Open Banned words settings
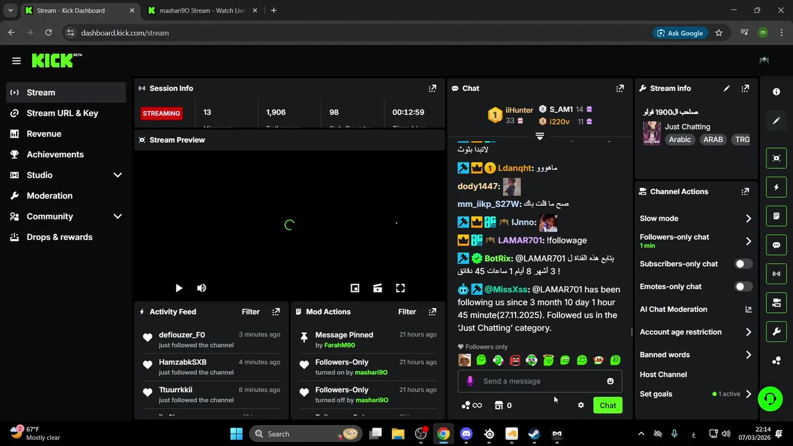The height and width of the screenshot is (446, 793). tap(696, 355)
